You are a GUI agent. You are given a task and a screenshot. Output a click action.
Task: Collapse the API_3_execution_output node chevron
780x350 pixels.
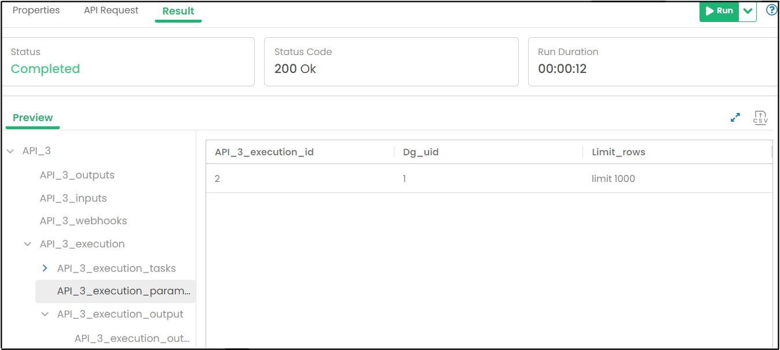tap(45, 315)
